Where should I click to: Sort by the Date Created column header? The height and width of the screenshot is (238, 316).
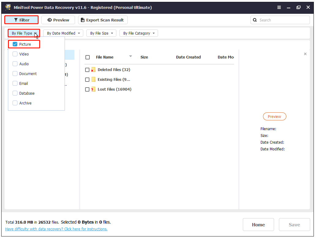coord(188,57)
